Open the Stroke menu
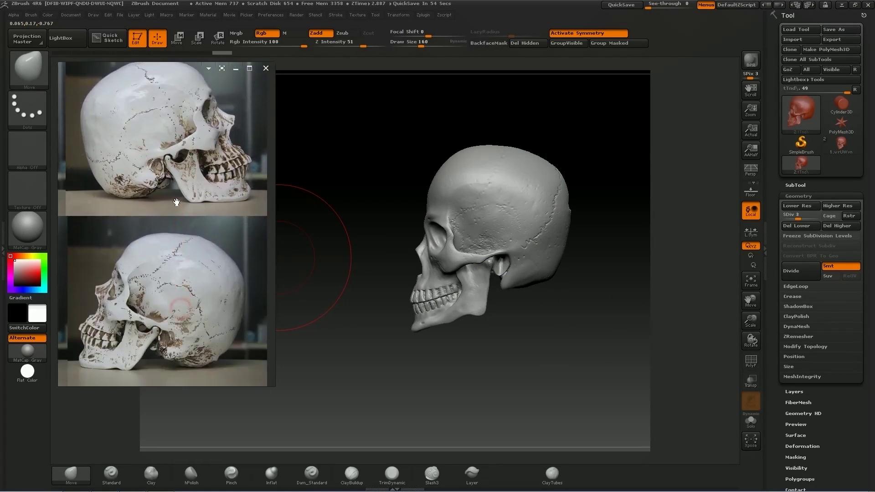 click(335, 15)
